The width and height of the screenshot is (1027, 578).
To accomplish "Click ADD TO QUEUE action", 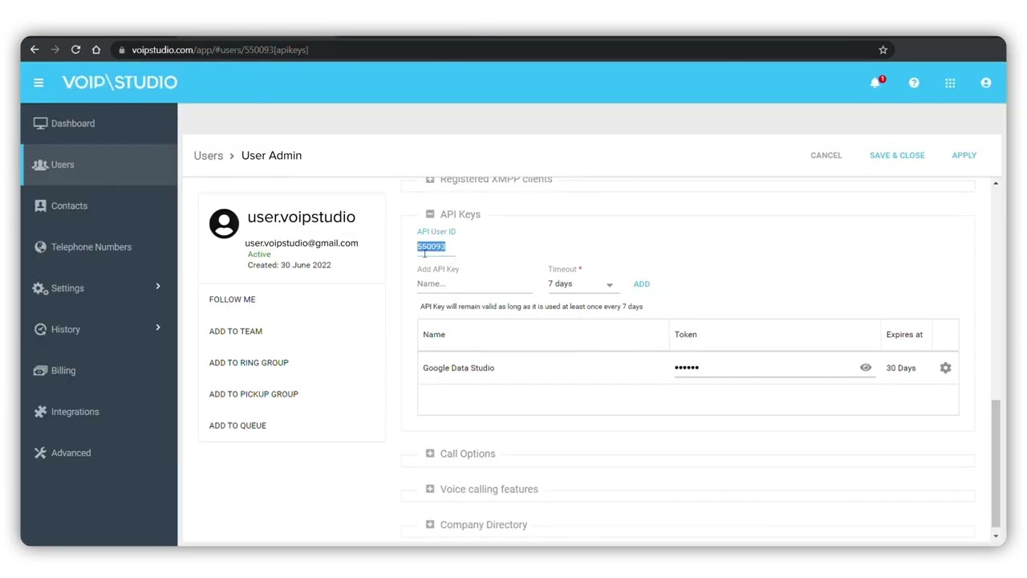I will click(x=237, y=425).
